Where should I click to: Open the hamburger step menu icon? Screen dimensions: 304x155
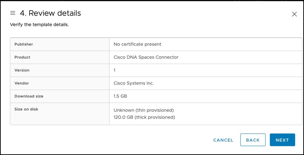tap(13, 13)
